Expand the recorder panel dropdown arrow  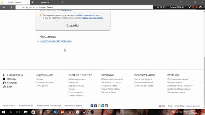155,7
